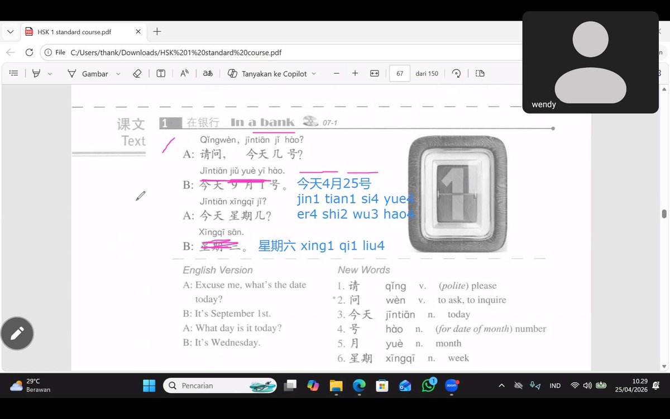Click the Rotate page icon
This screenshot has width=670, height=419.
pyautogui.click(x=456, y=73)
